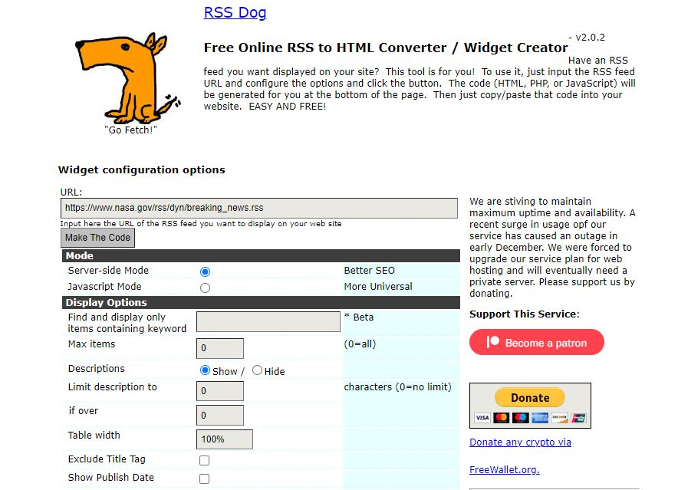Image resolution: width=678 pixels, height=490 pixels.
Task: Enable the Show Publish Date checkbox
Action: [x=205, y=478]
